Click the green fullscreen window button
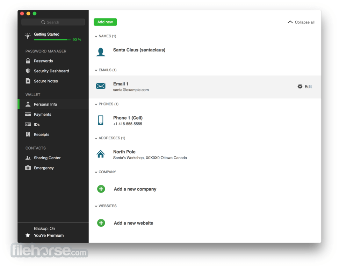Screen dimensions: 339x268 [35, 13]
